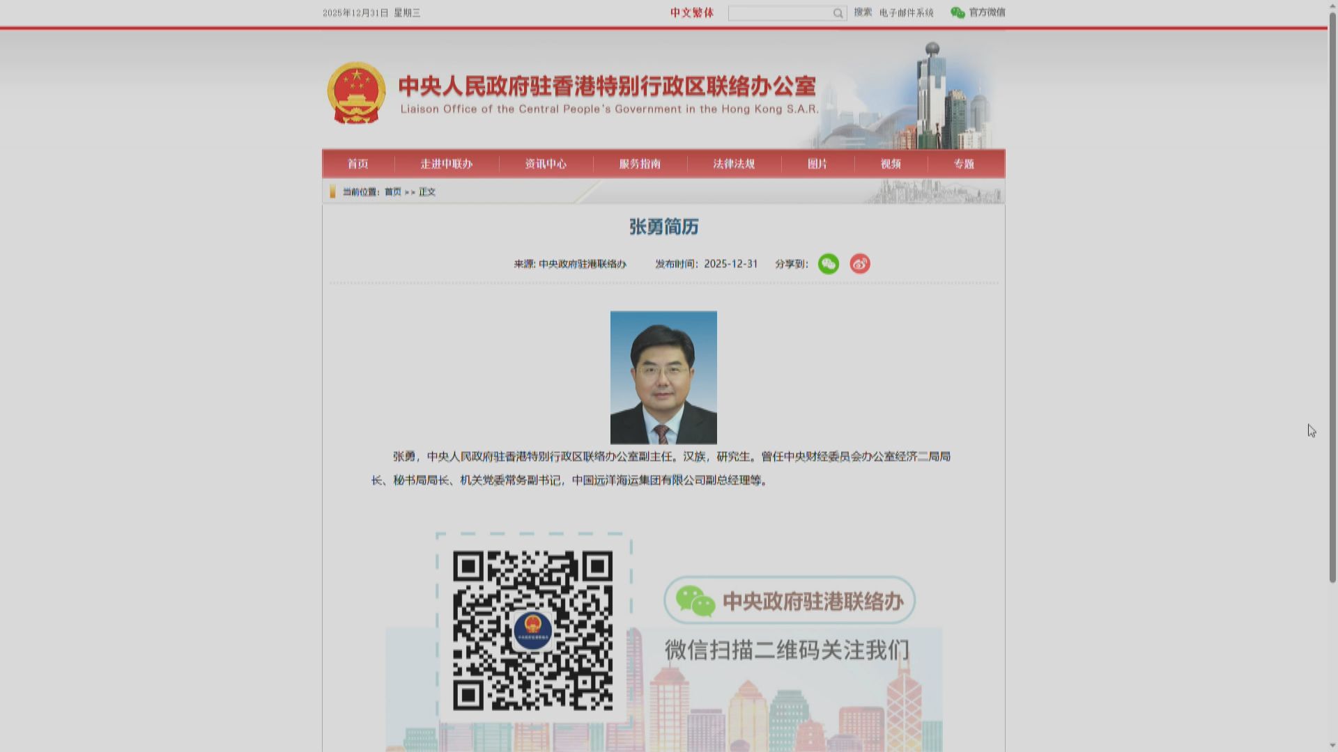
Task: Go to 服务指南 section
Action: [x=640, y=164]
